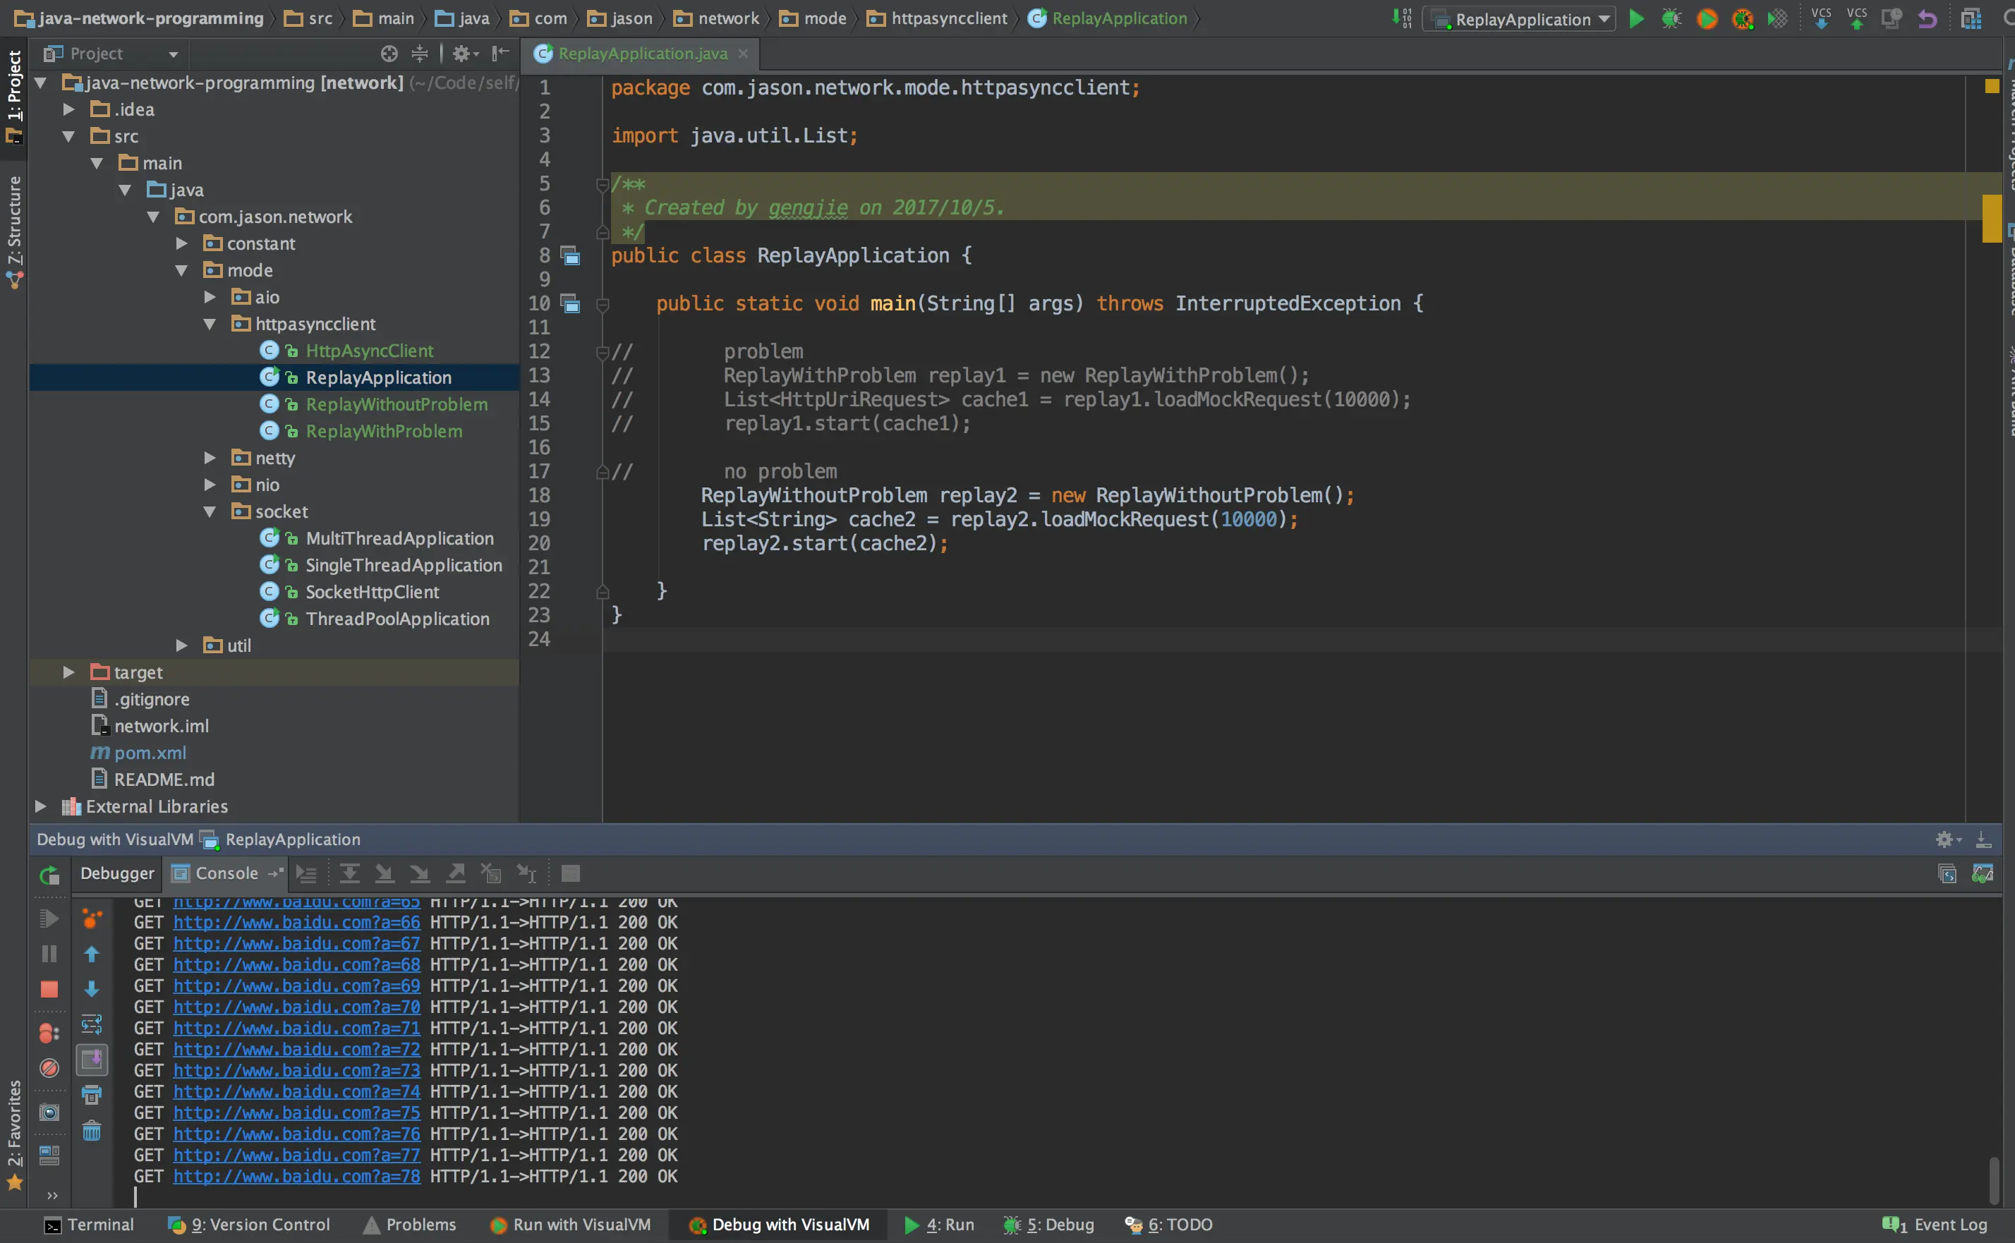Image resolution: width=2015 pixels, height=1243 pixels.
Task: Click the green Run button in toolbar
Action: 1636,18
